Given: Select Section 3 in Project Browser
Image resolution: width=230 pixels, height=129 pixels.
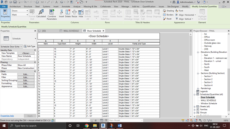Looking at the screenshot, I should tap(208, 82).
